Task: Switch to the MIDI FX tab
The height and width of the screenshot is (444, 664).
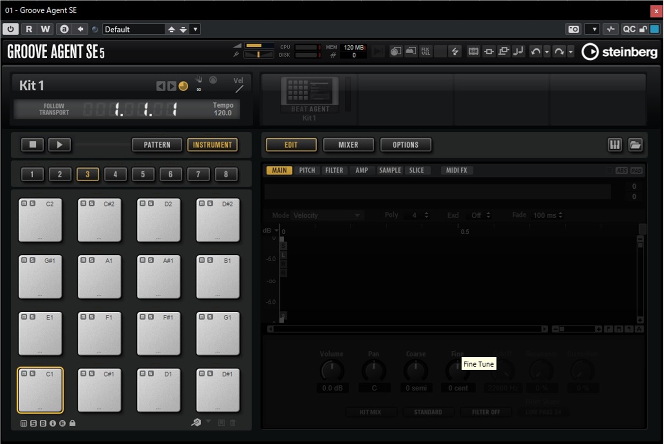Action: coord(456,170)
